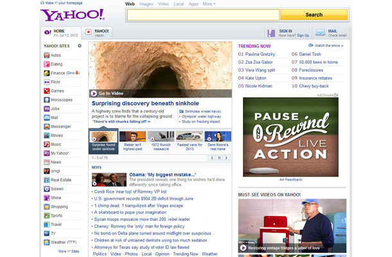Expand the More search options dropdown
Screen dimensions: 392x257
pos(209,4)
